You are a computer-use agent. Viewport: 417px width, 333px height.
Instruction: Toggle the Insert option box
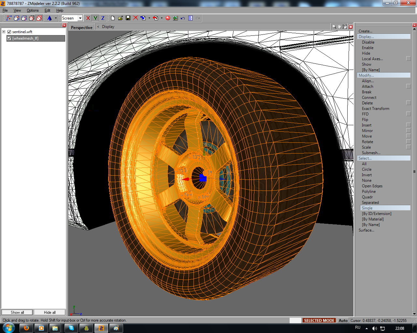click(408, 125)
